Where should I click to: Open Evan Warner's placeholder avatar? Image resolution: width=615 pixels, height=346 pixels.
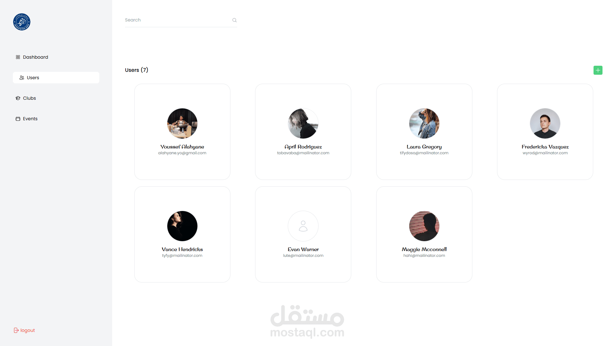[x=303, y=226]
